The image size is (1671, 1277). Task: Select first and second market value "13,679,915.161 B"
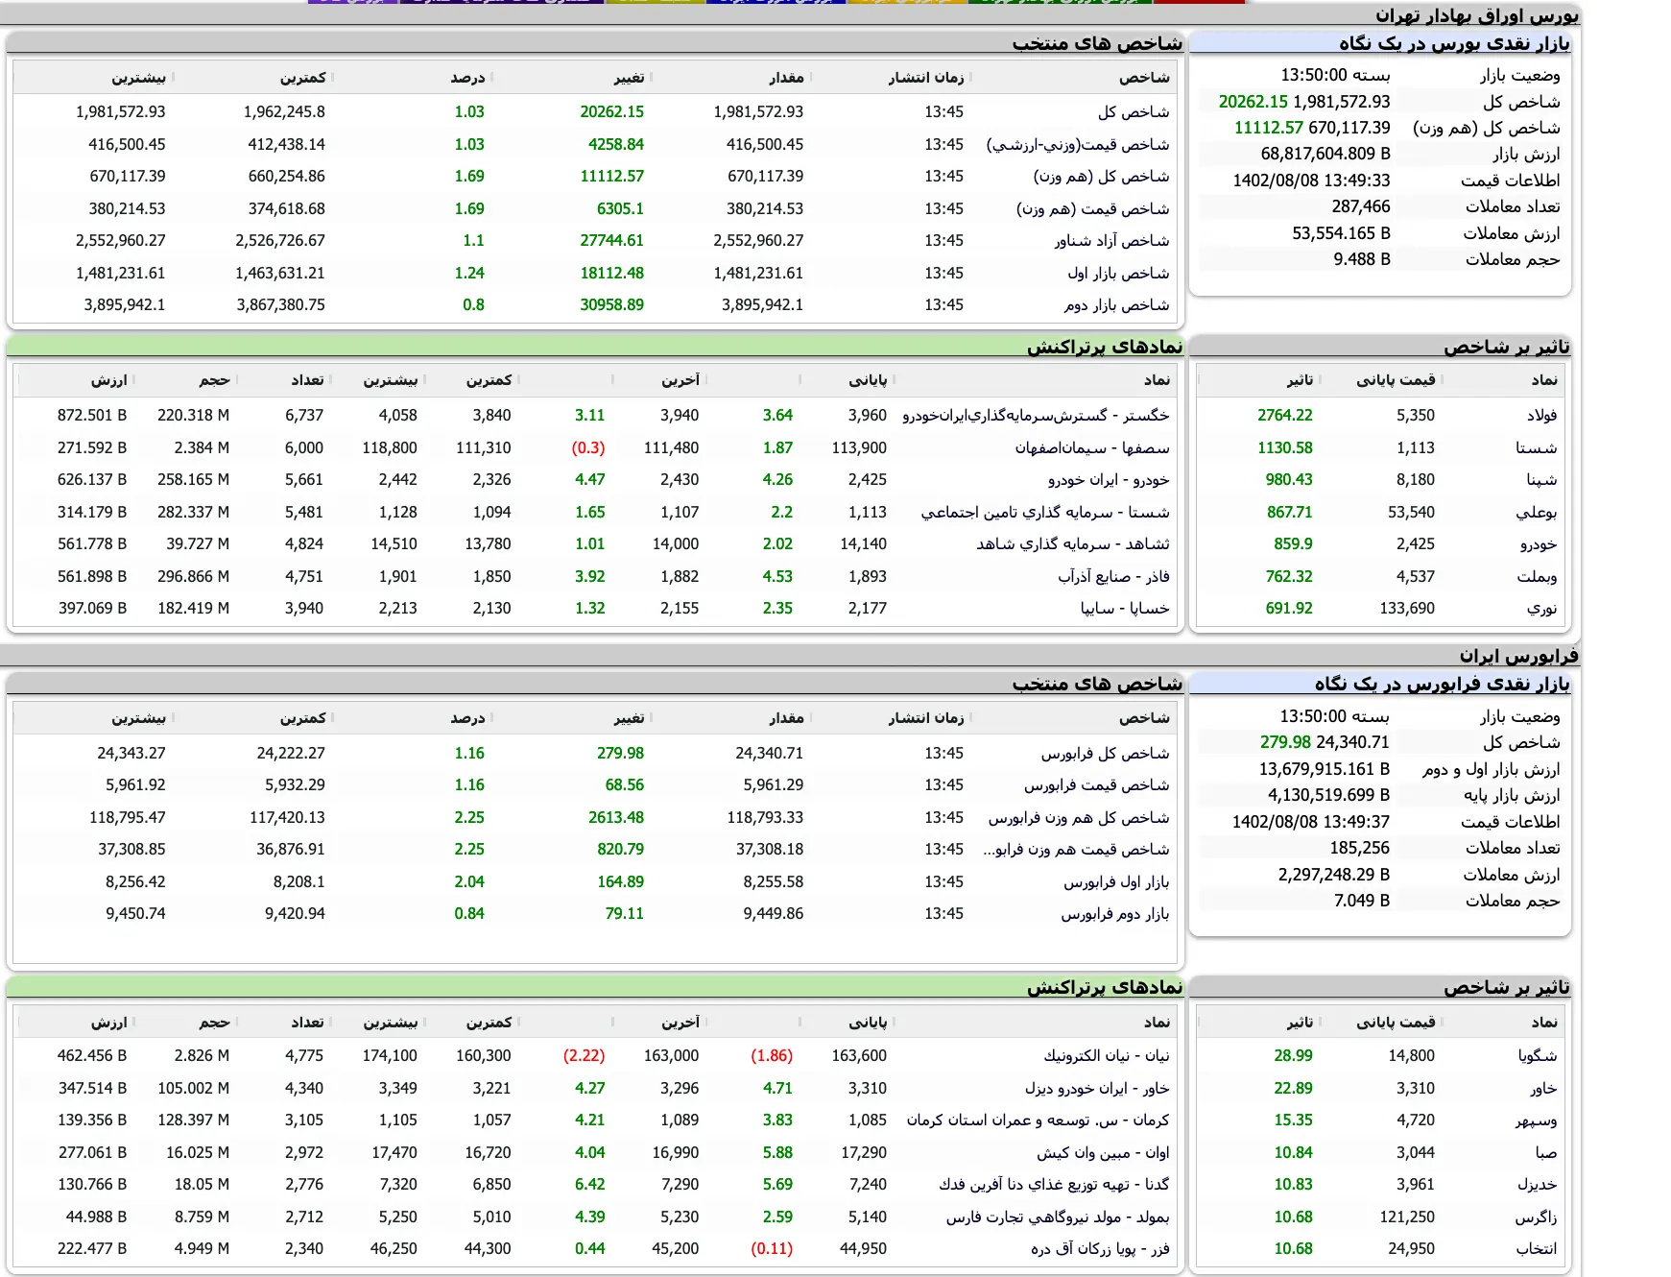pyautogui.click(x=1325, y=769)
